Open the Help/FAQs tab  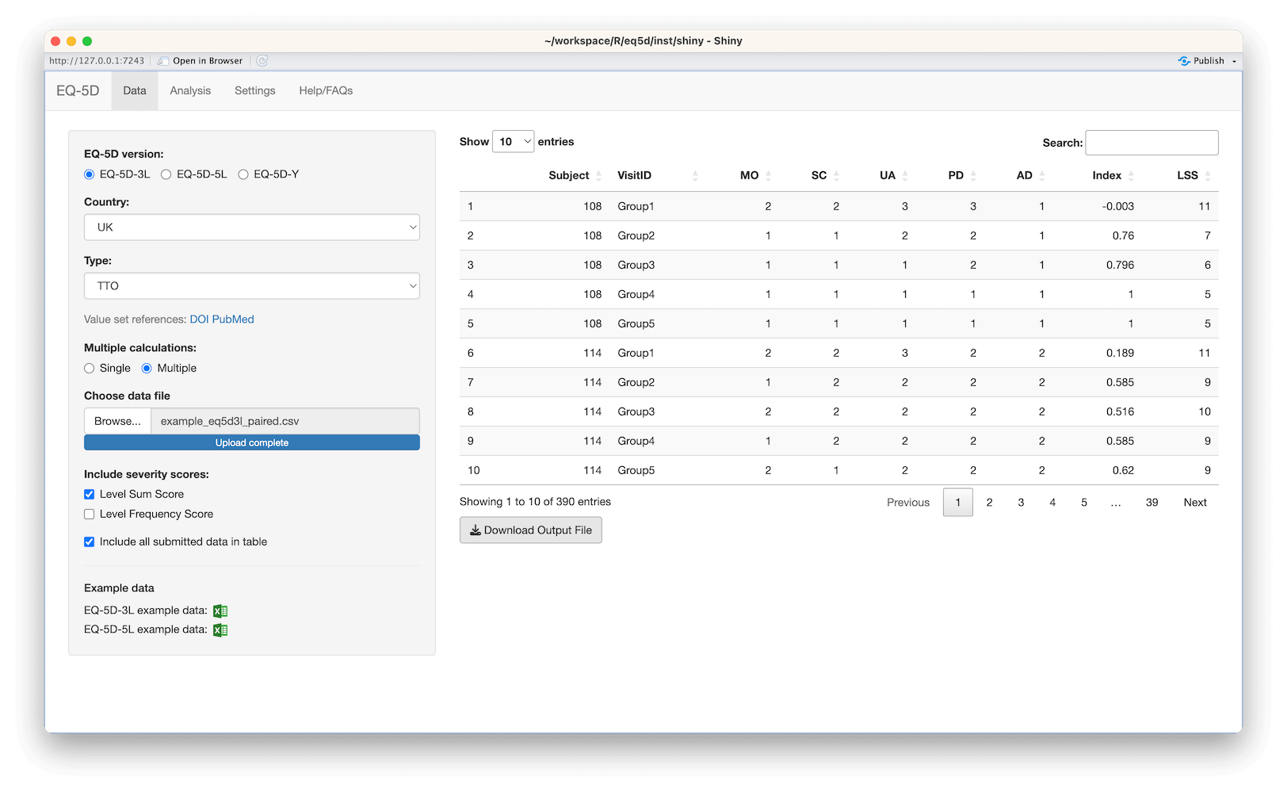click(x=326, y=91)
